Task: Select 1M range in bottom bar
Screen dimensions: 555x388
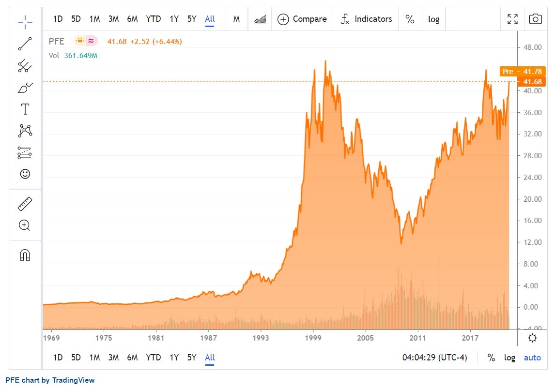Action: coord(94,358)
